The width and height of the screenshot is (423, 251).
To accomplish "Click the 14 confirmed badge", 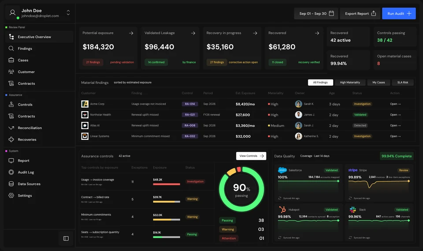I will point(156,62).
